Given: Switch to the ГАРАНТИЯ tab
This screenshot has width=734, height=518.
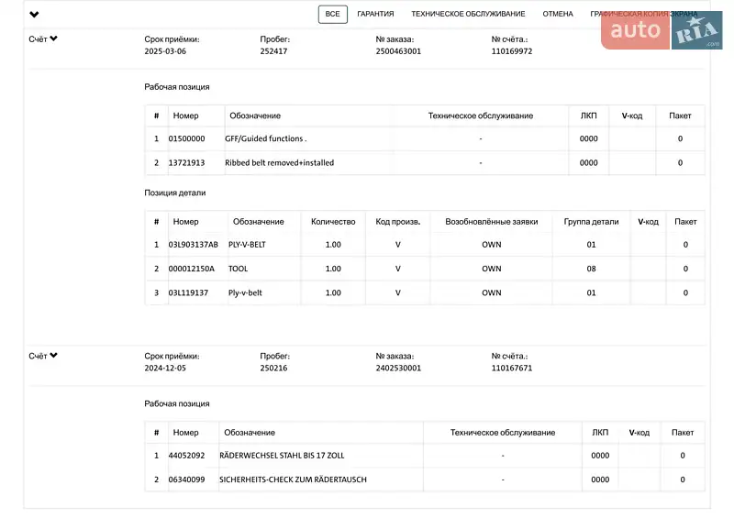Looking at the screenshot, I should [375, 14].
